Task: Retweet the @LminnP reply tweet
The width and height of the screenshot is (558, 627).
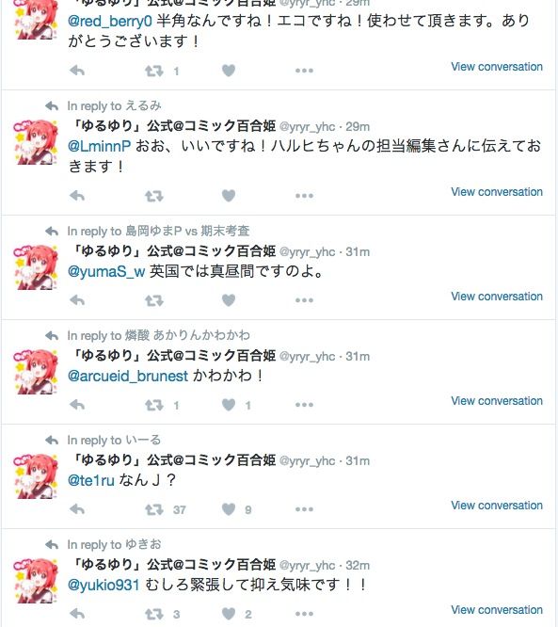Action: pos(154,196)
